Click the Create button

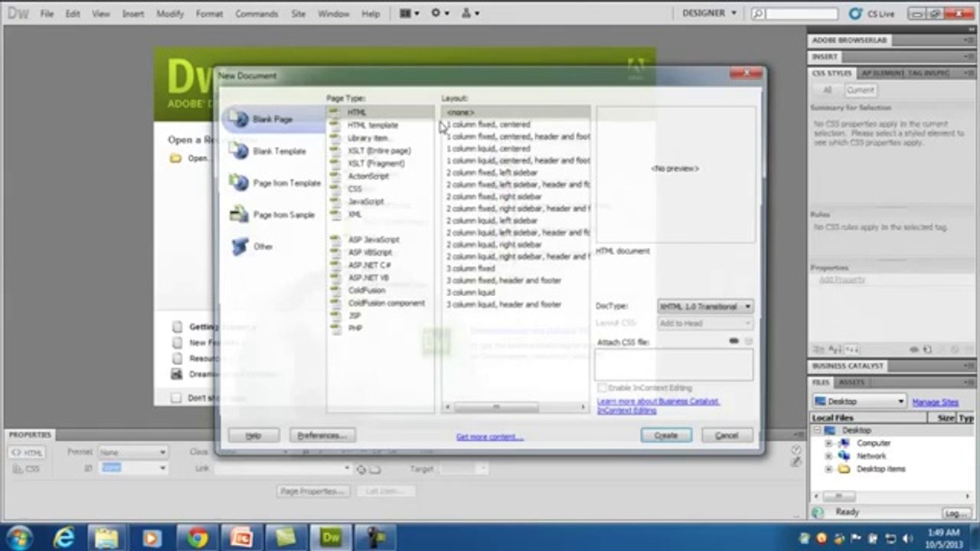click(666, 435)
